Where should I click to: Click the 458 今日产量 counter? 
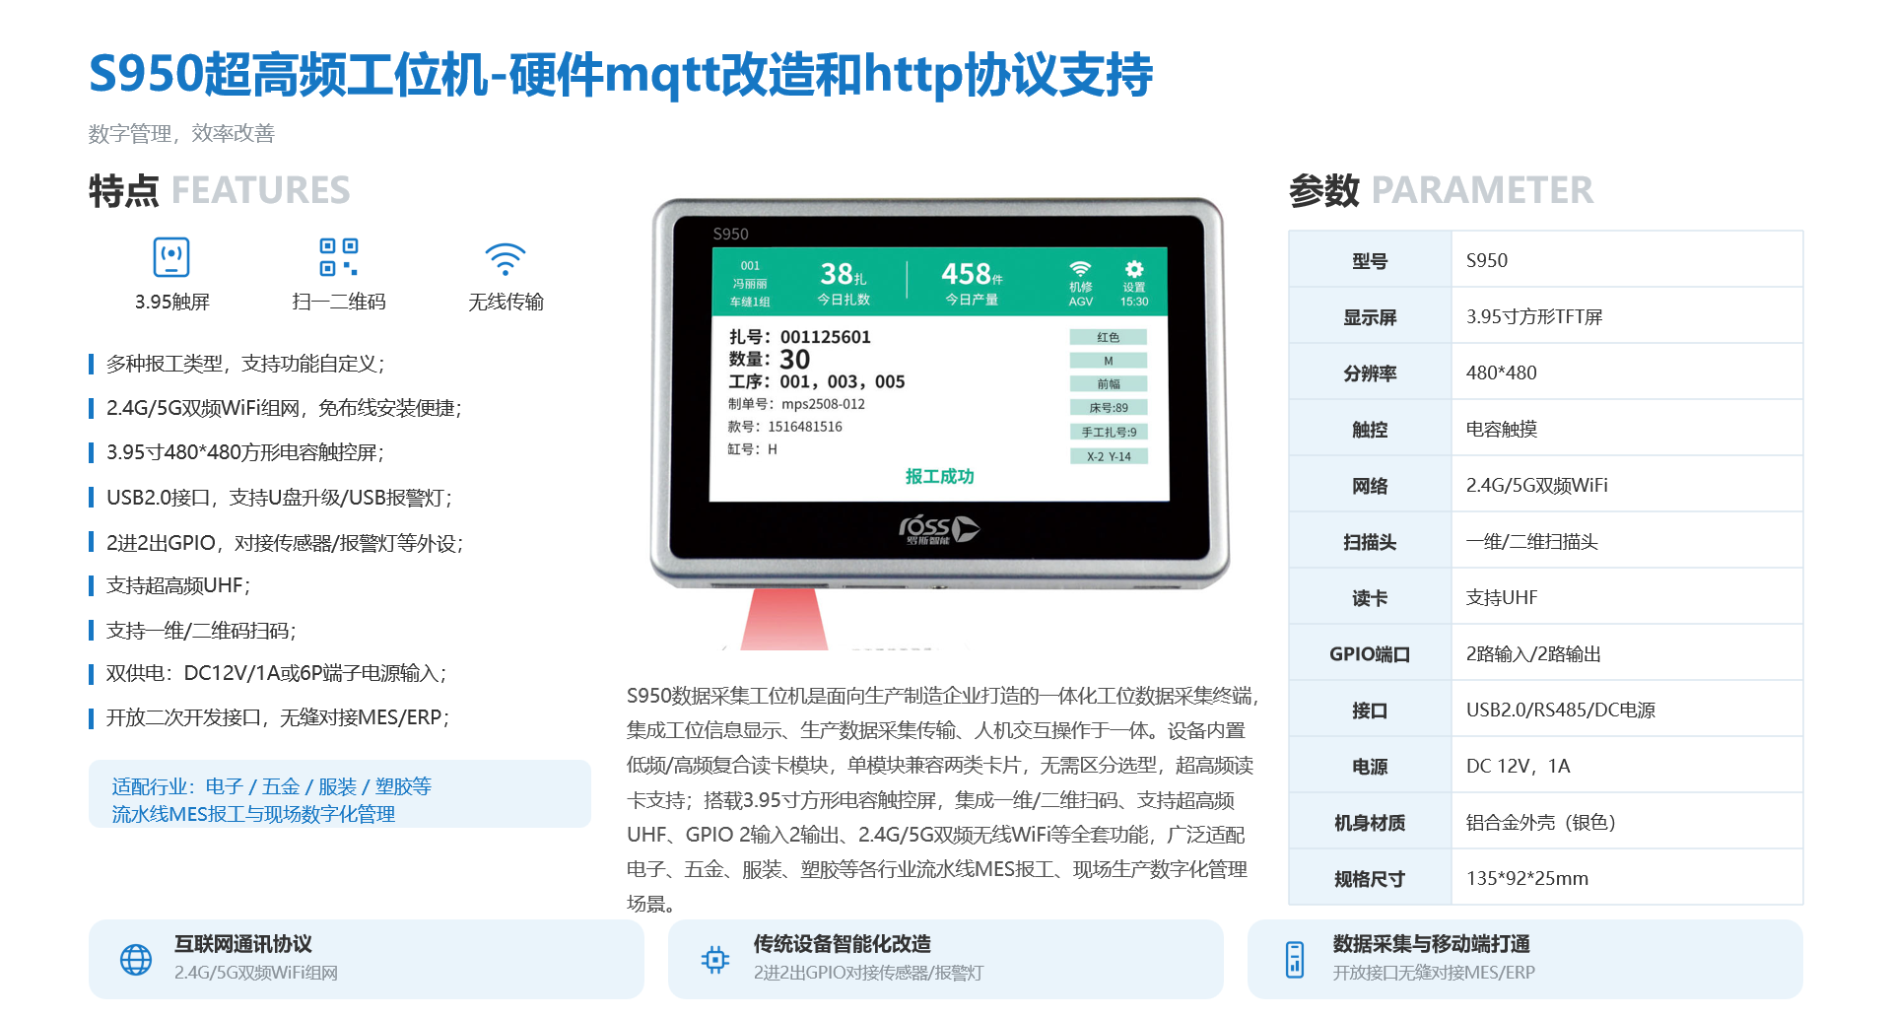(x=972, y=283)
